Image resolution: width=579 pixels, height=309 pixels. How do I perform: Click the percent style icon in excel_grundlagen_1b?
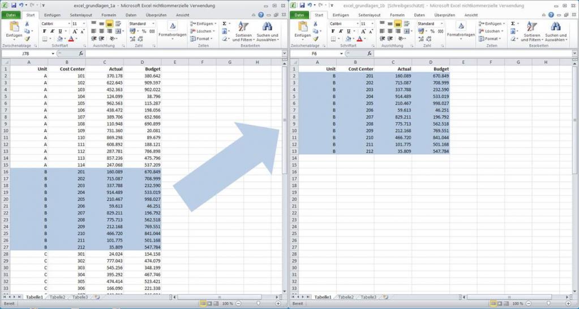pyautogui.click(x=433, y=32)
